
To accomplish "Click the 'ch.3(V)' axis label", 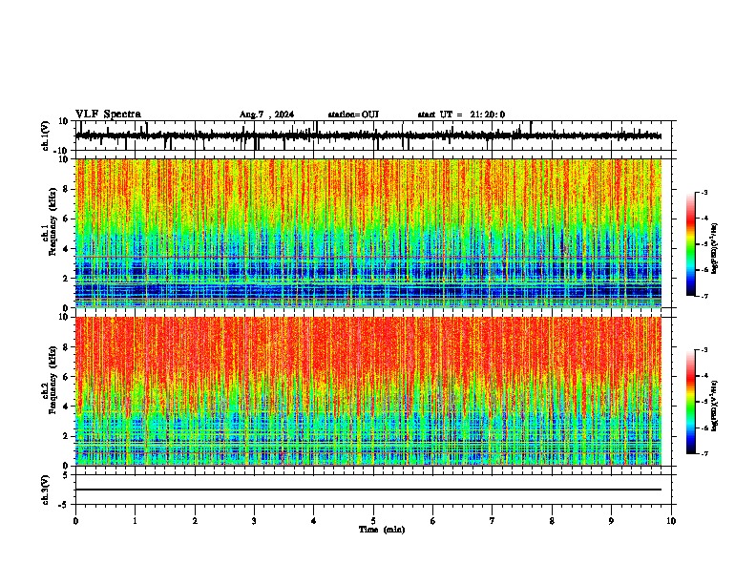I will point(46,490).
